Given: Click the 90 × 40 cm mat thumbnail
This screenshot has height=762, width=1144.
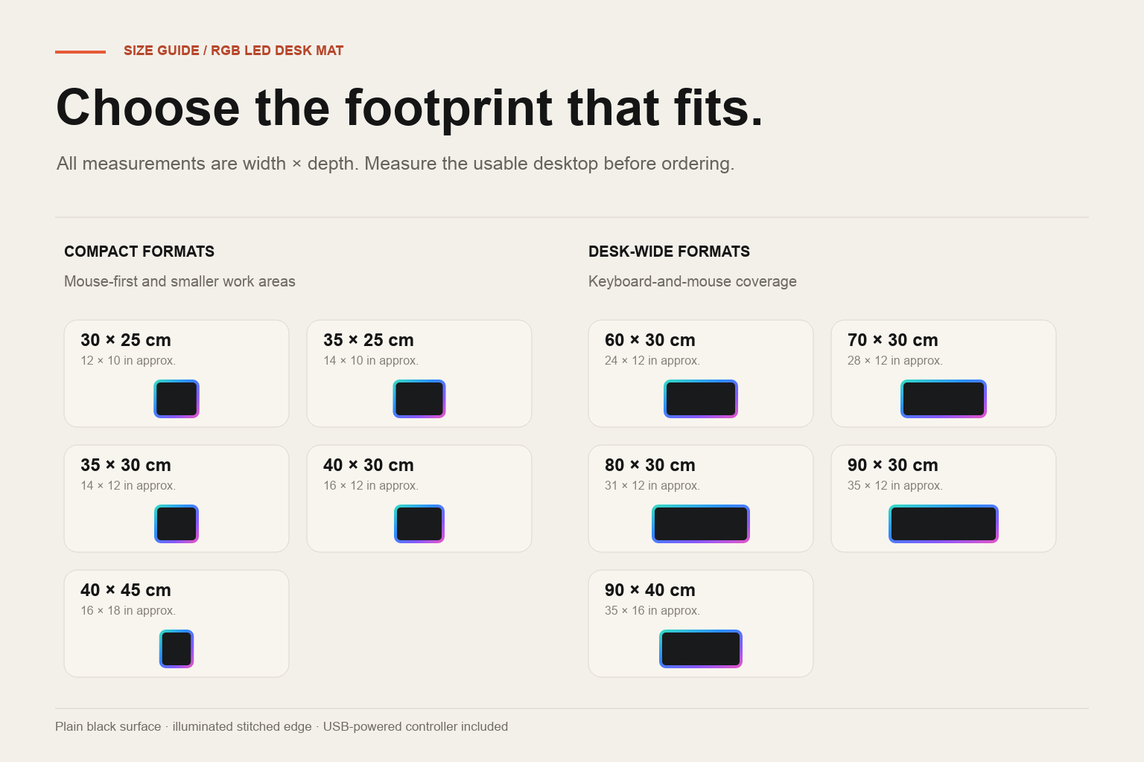Looking at the screenshot, I should click(701, 649).
